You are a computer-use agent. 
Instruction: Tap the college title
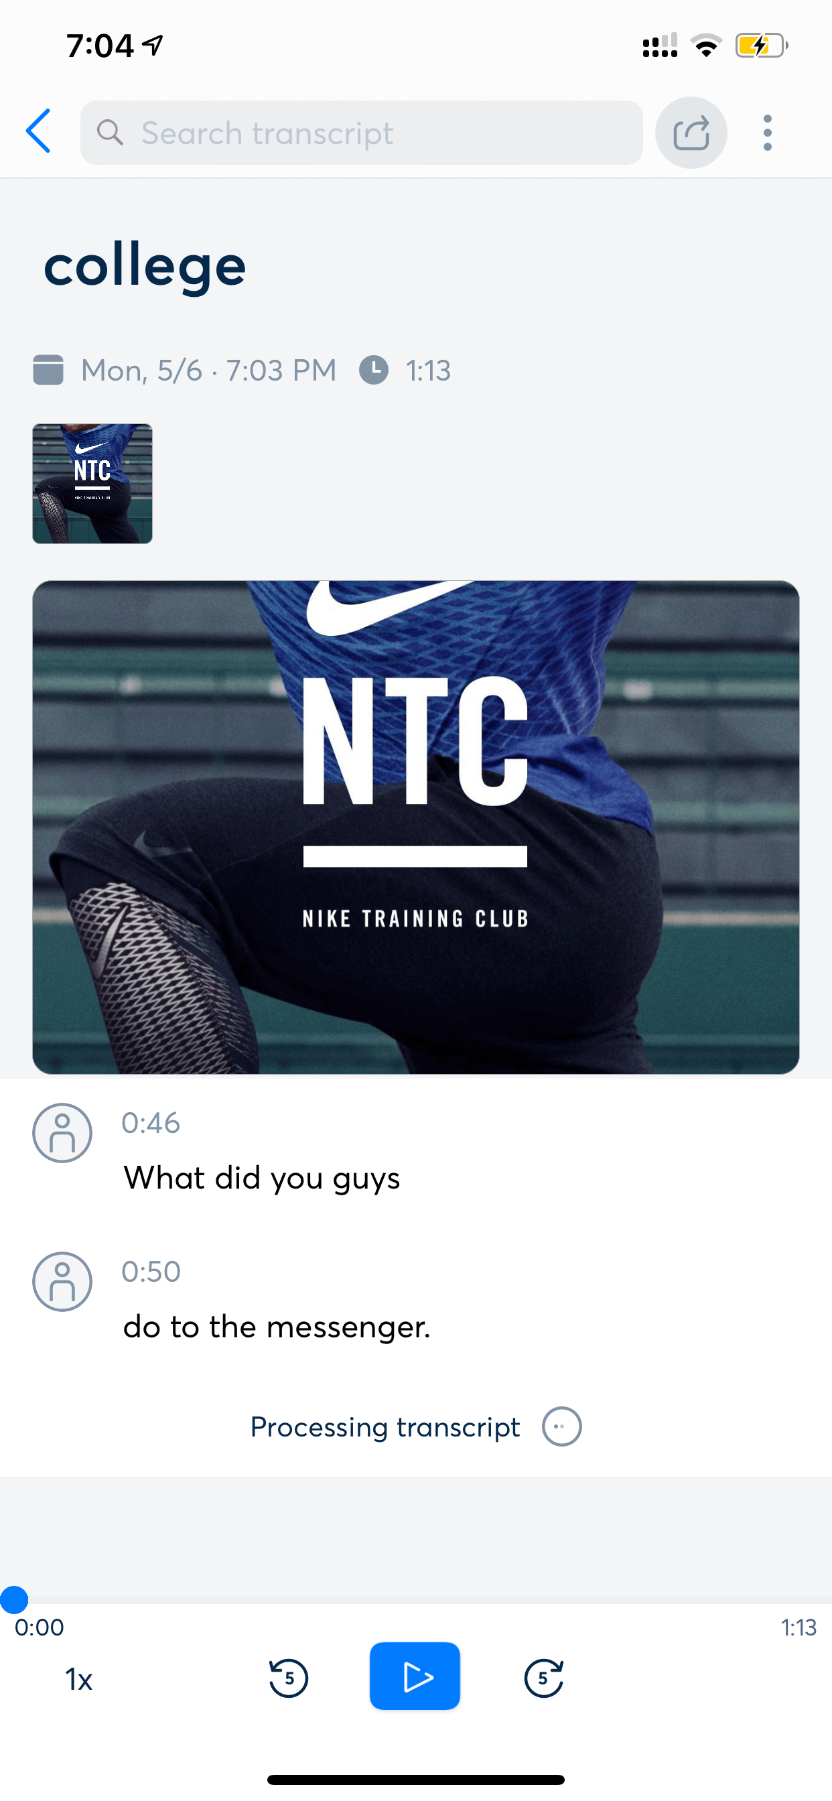coord(145,266)
